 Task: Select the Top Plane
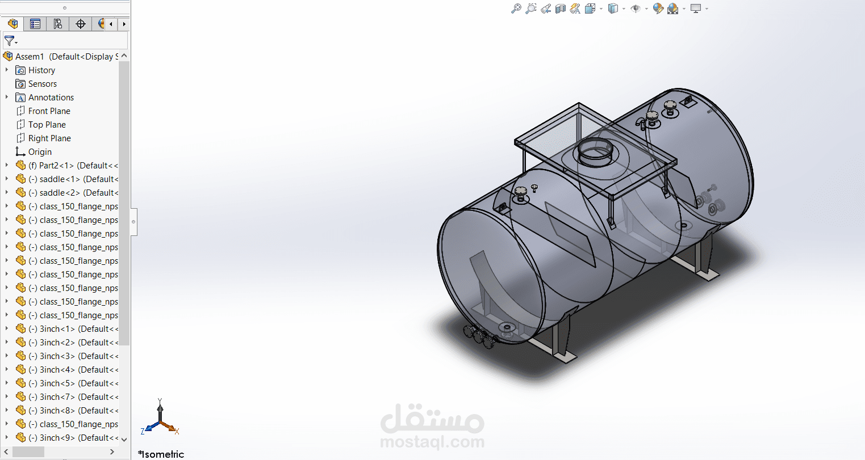(41, 125)
